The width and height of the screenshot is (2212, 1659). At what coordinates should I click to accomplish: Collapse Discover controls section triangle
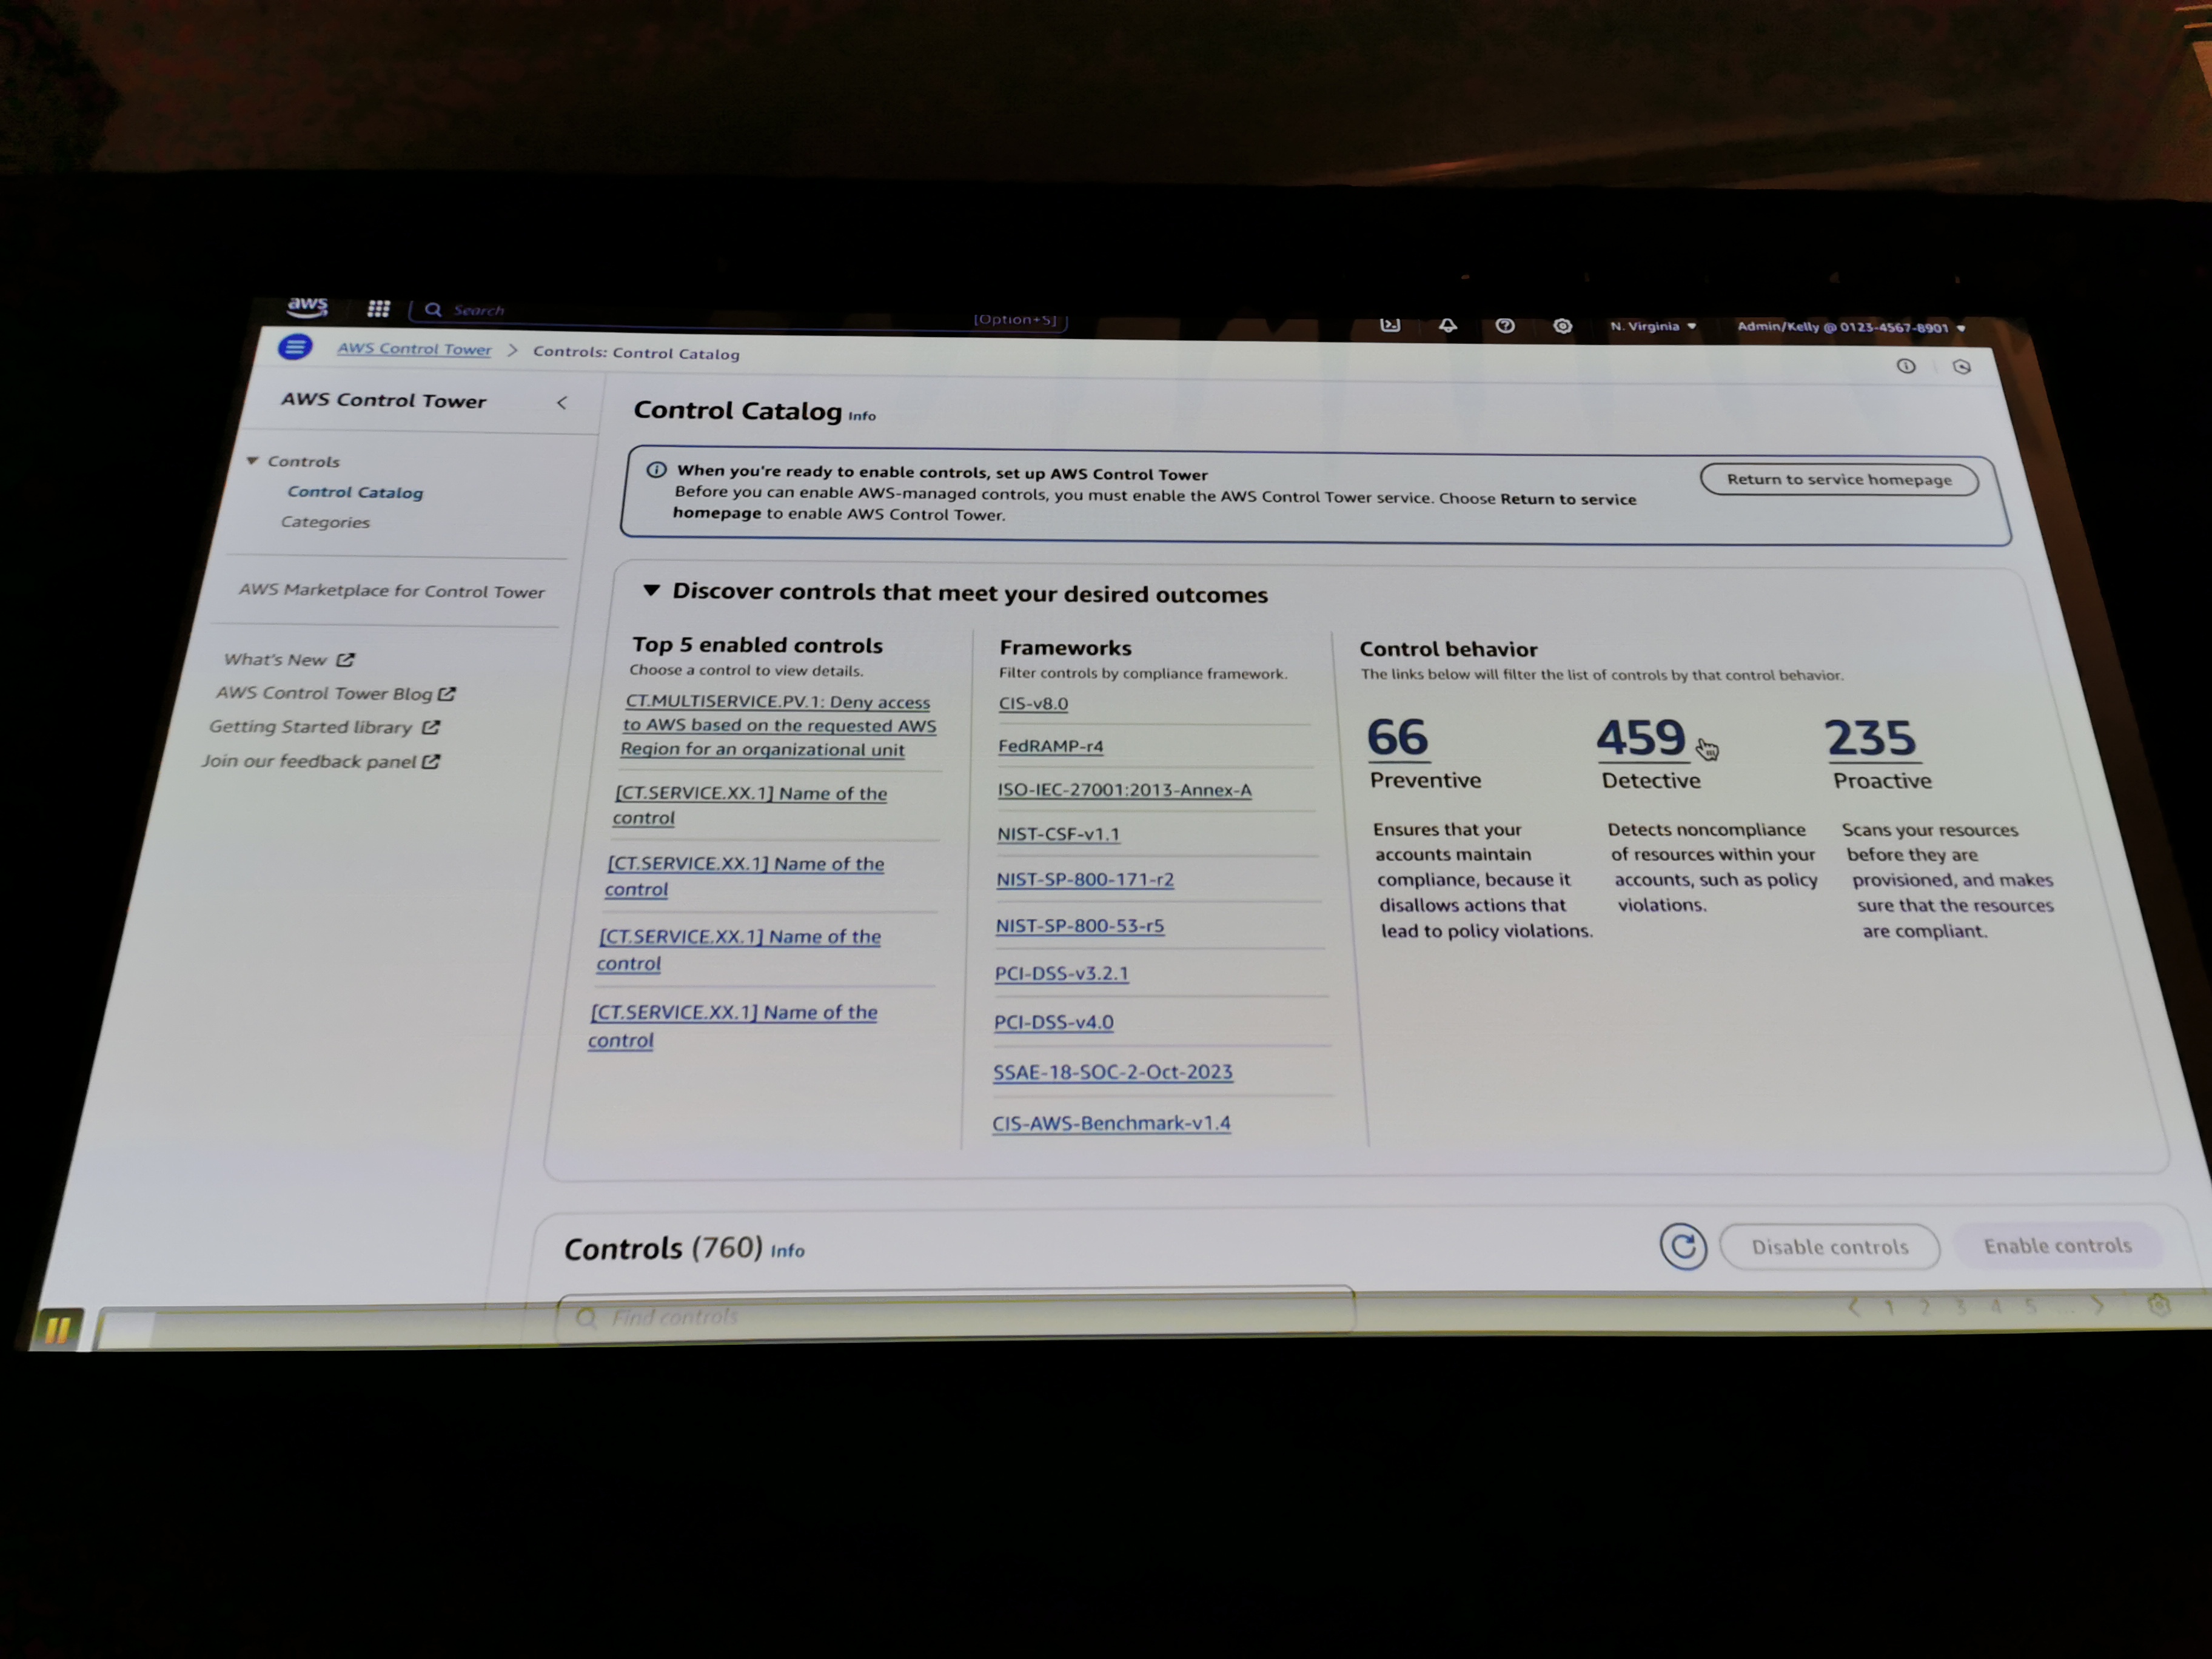pos(651,591)
